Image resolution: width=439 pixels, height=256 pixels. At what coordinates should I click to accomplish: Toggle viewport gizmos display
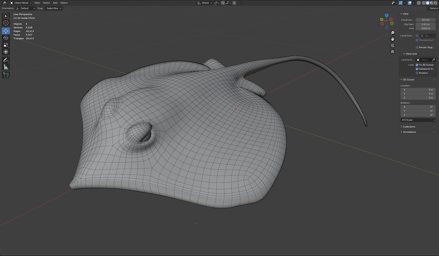[x=401, y=3]
